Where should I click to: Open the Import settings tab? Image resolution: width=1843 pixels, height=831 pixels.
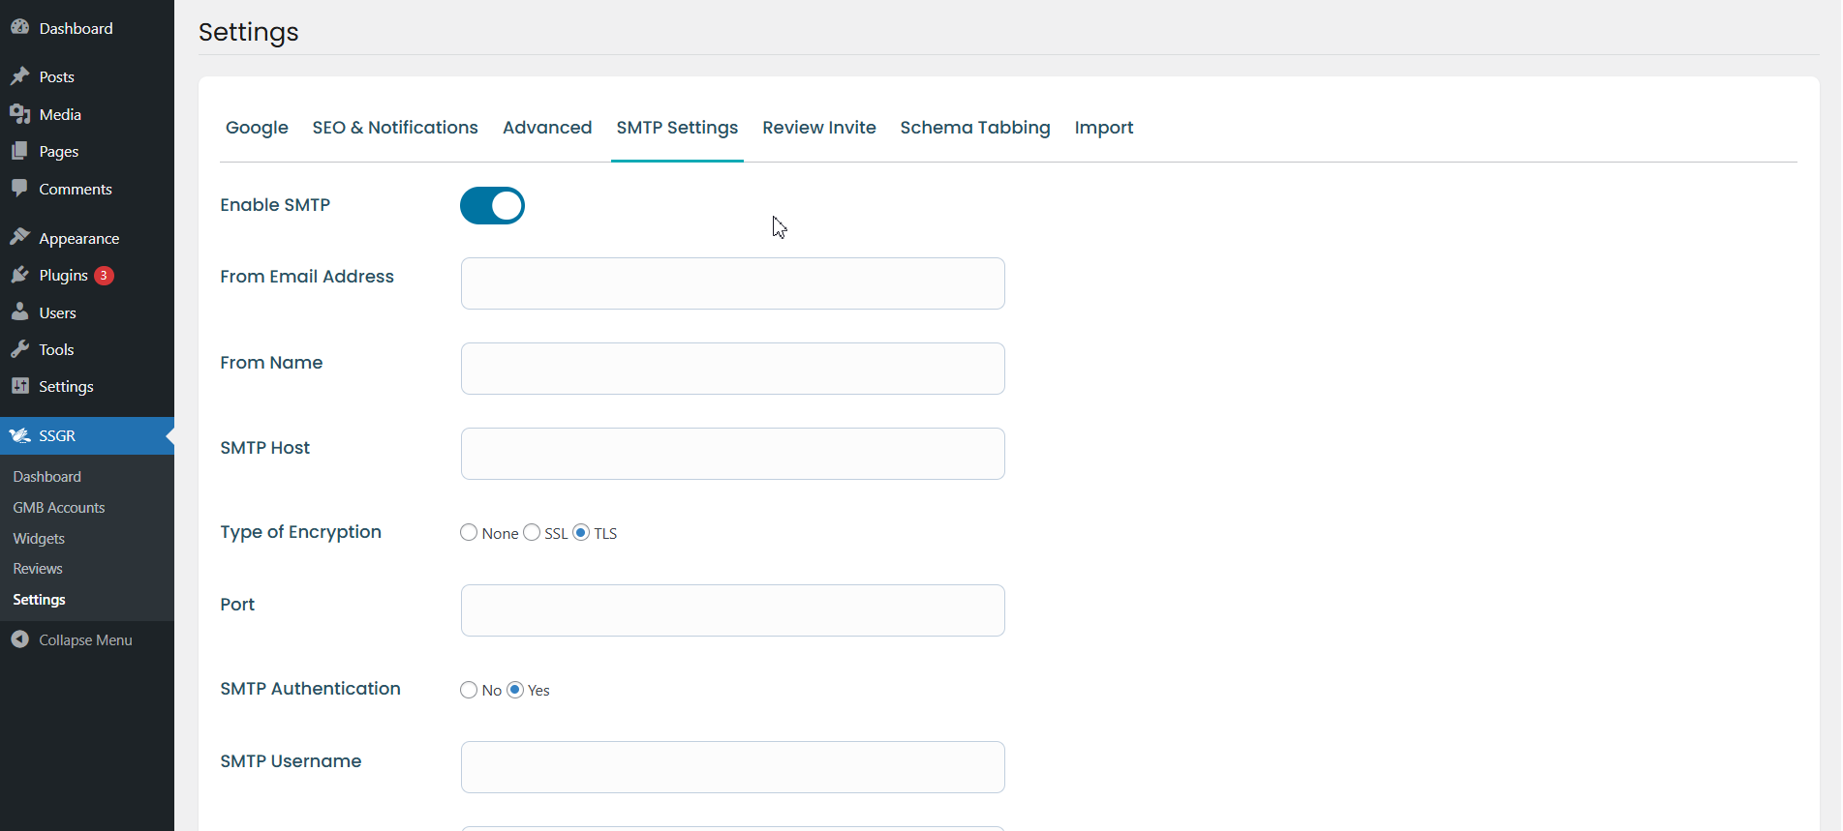pos(1103,128)
